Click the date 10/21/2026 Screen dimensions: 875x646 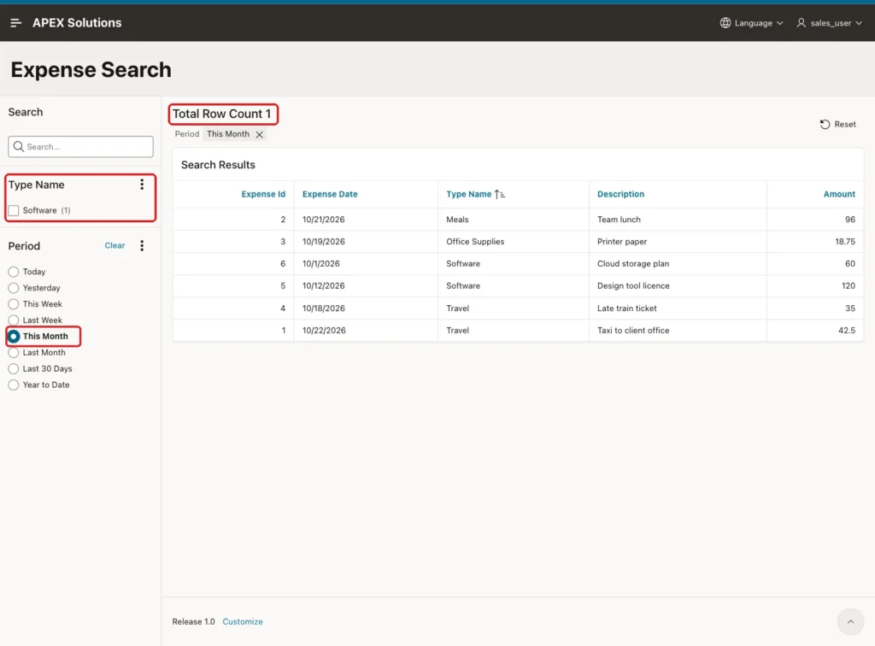(x=324, y=220)
